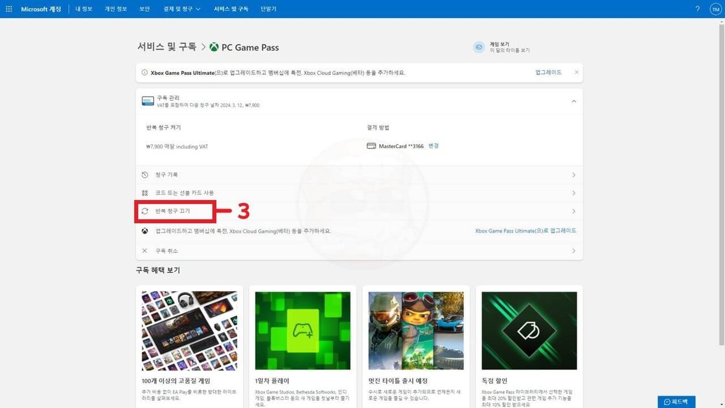725x408 pixels.
Task: Click the Xbox icon in upgrade row
Action: (145, 231)
